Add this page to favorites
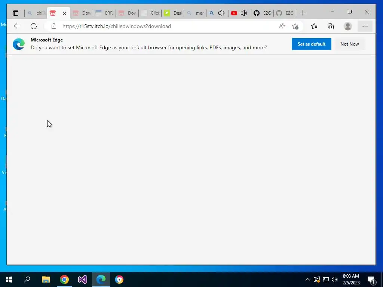 click(x=295, y=26)
